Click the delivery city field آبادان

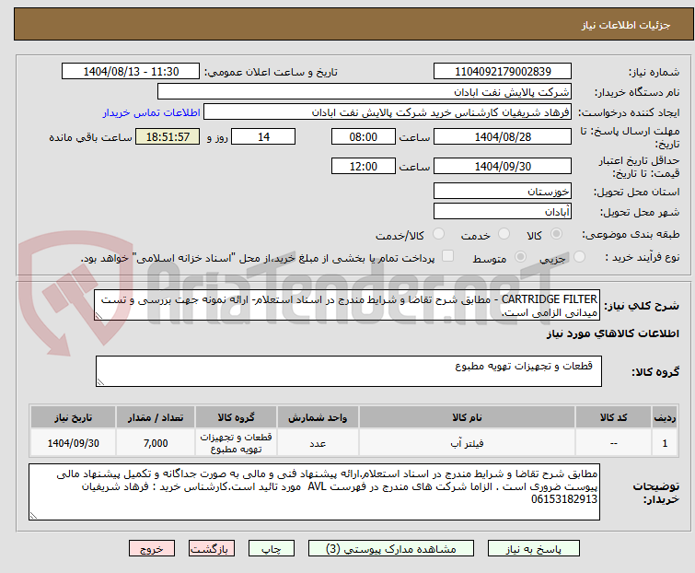503,212
